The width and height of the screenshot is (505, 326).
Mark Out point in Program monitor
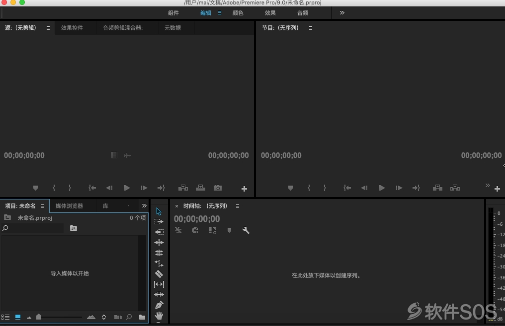pyautogui.click(x=325, y=188)
